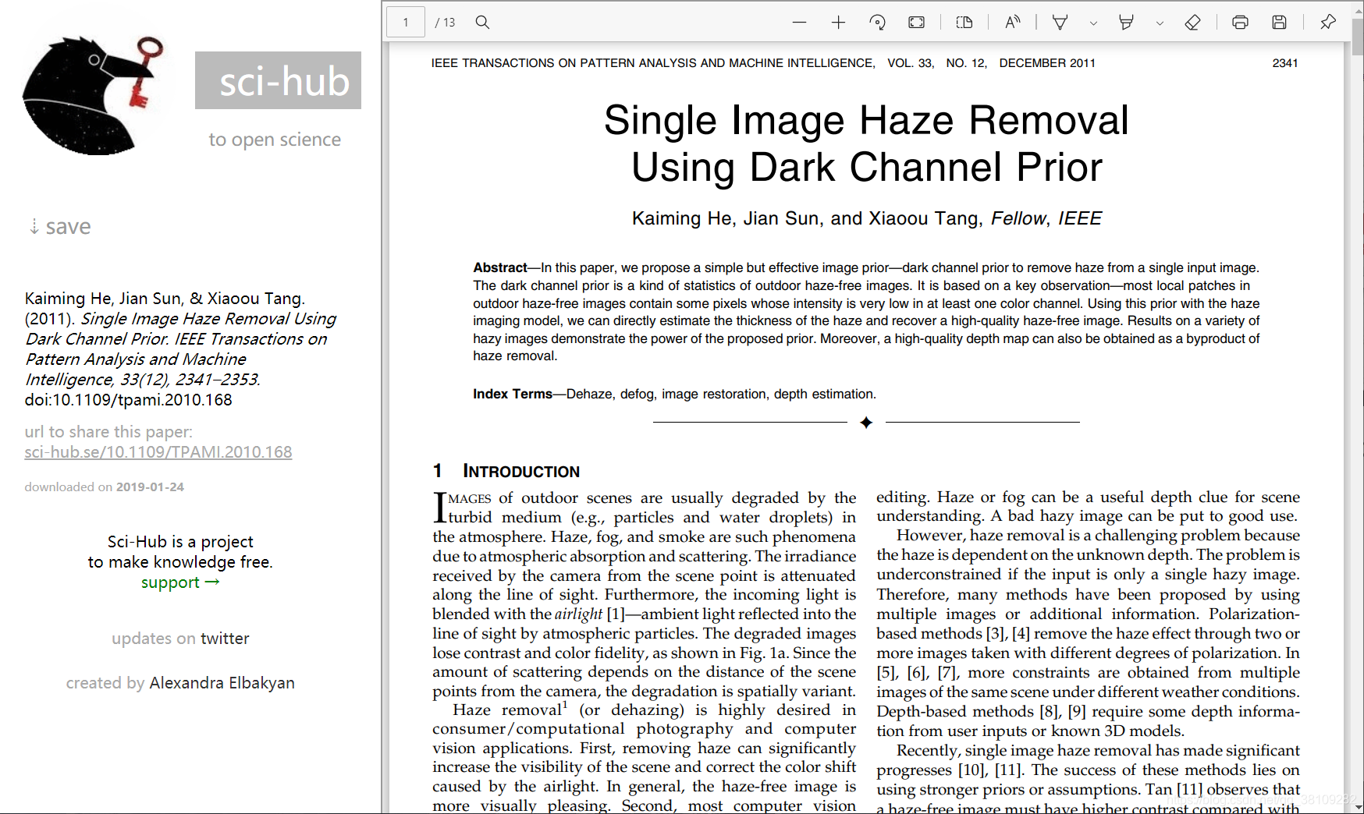The image size is (1364, 814).
Task: Click the PDF scrollbar down arrow
Action: [x=1357, y=806]
